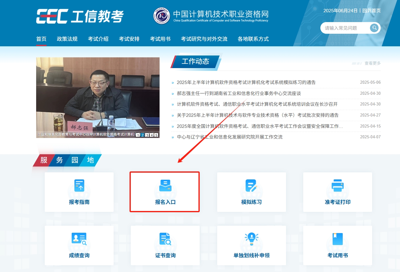Click the carousel photo of 郝志强
Screen dimensions: 400x272
(98, 95)
